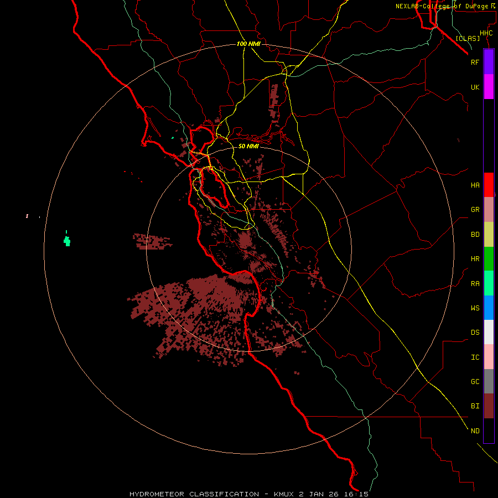Click the "HR" legend label

(x=475, y=259)
